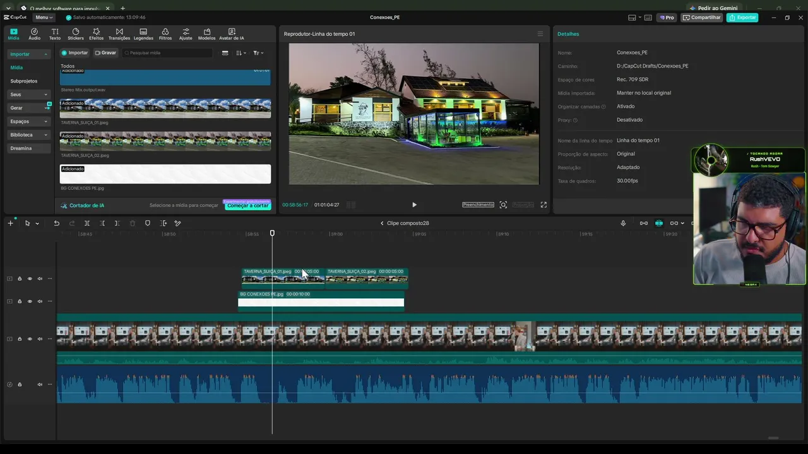Mute the BG CONEXOES PE track
The height and width of the screenshot is (454, 808).
40,301
